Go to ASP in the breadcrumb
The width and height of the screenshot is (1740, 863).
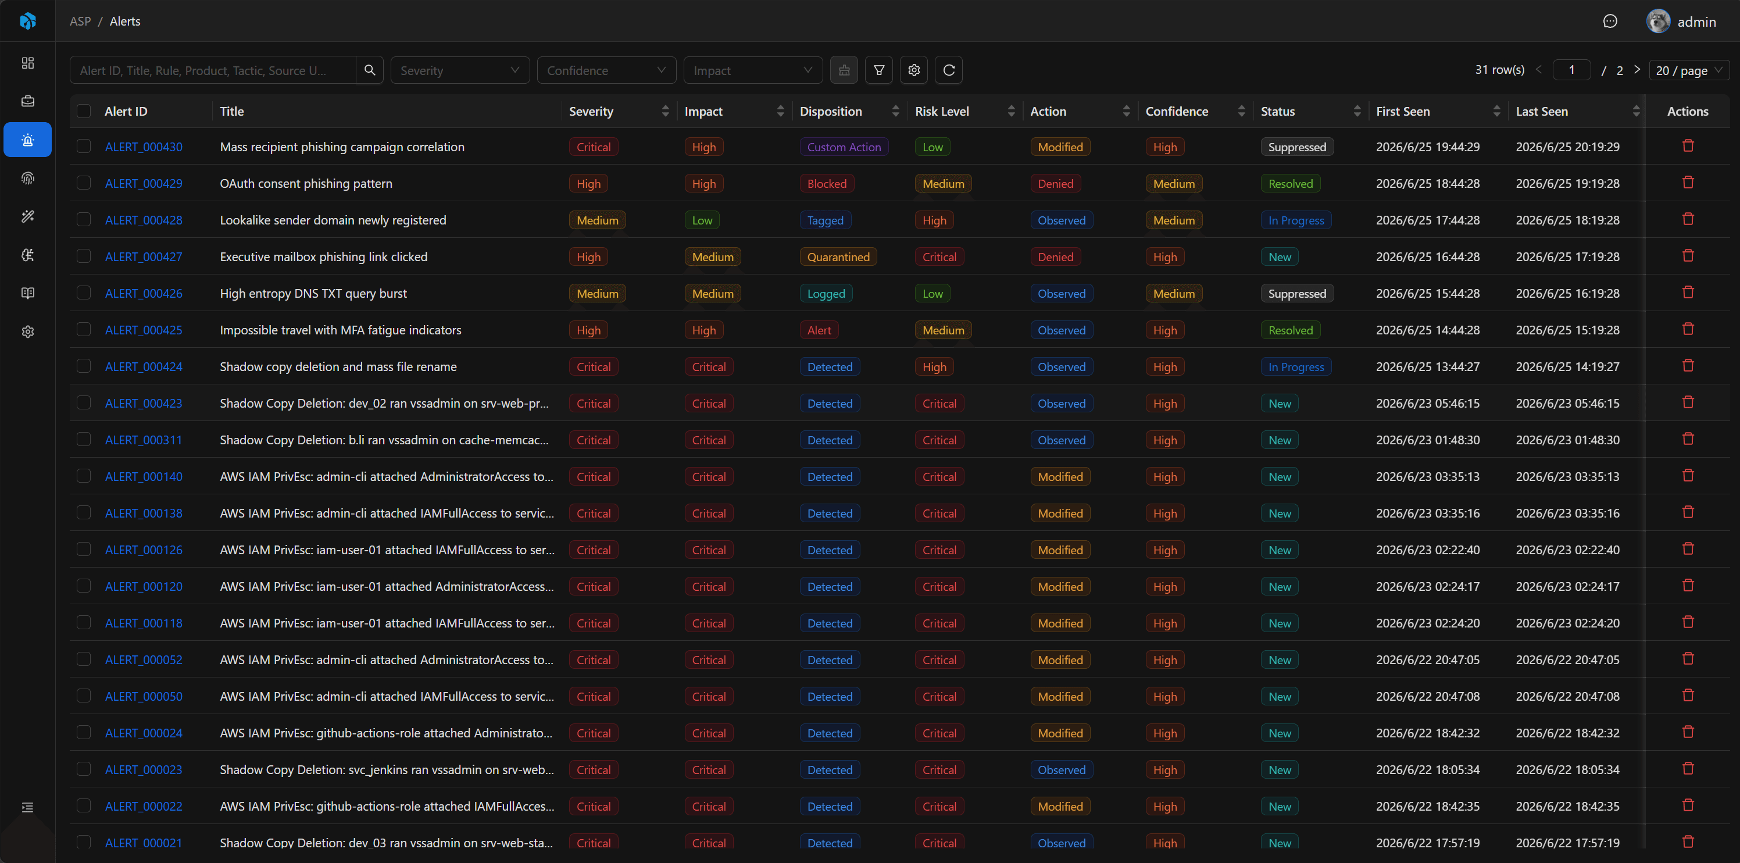point(80,22)
